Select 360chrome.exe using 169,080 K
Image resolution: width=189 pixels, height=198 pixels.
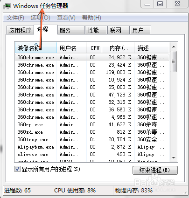(92, 72)
